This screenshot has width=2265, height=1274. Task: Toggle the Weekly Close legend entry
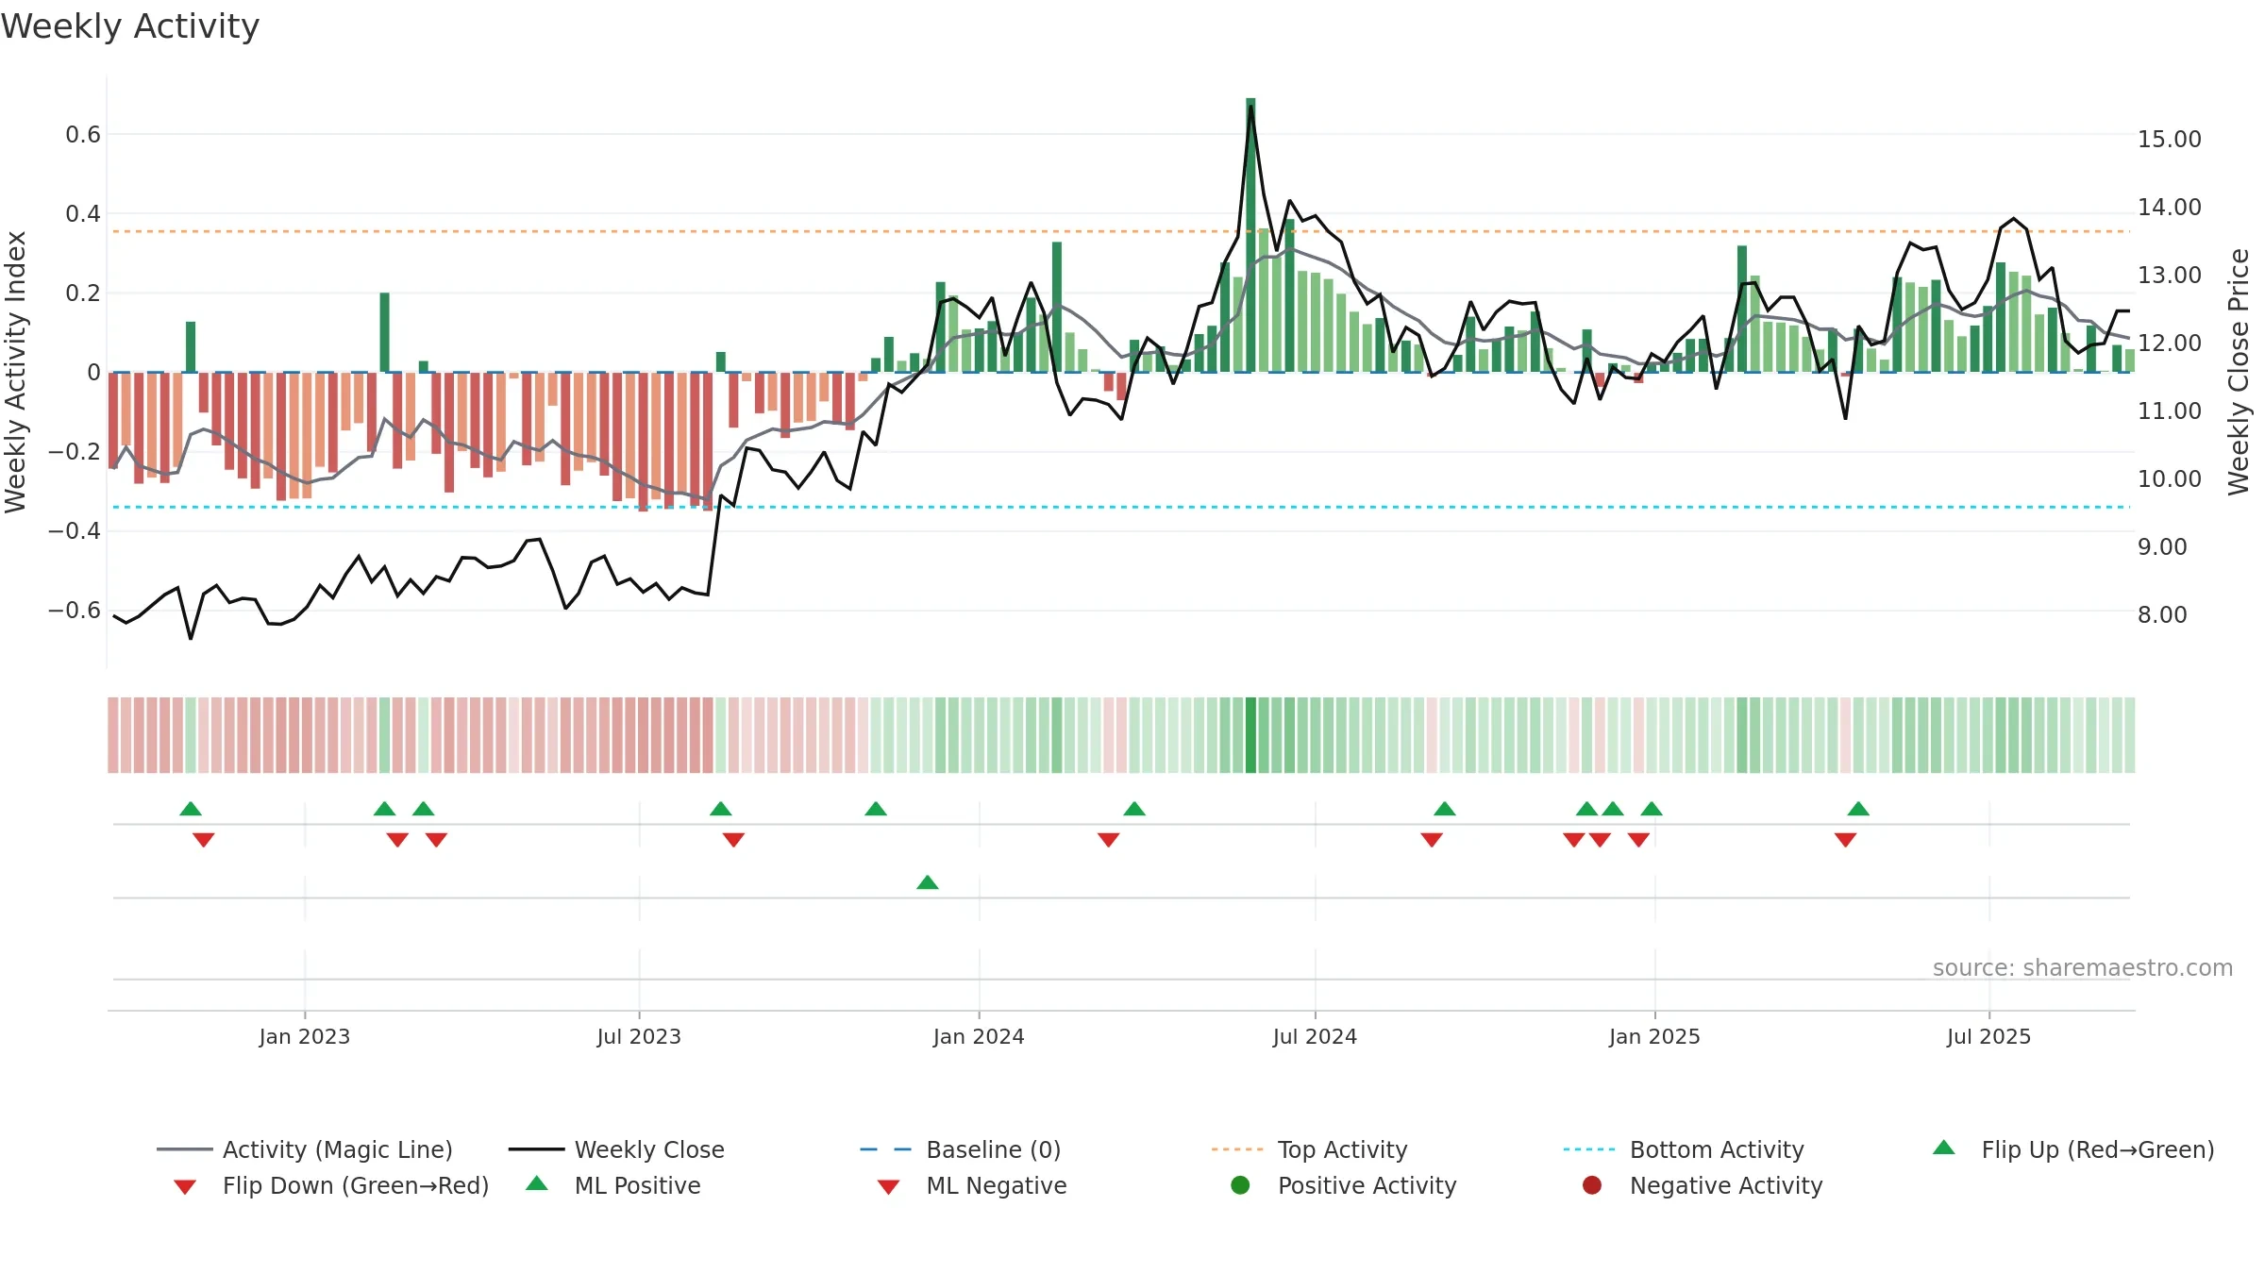pyautogui.click(x=616, y=1149)
